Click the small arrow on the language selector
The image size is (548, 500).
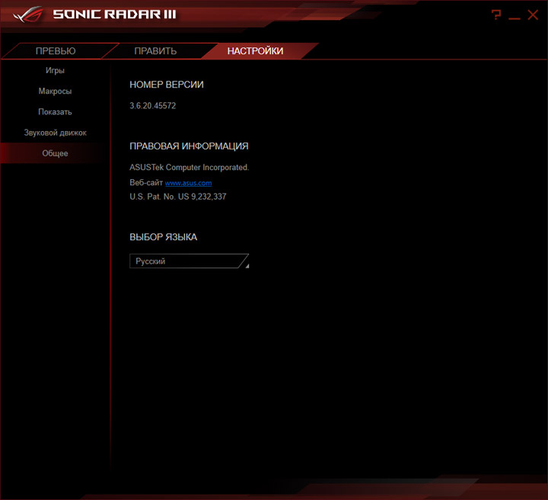click(247, 266)
